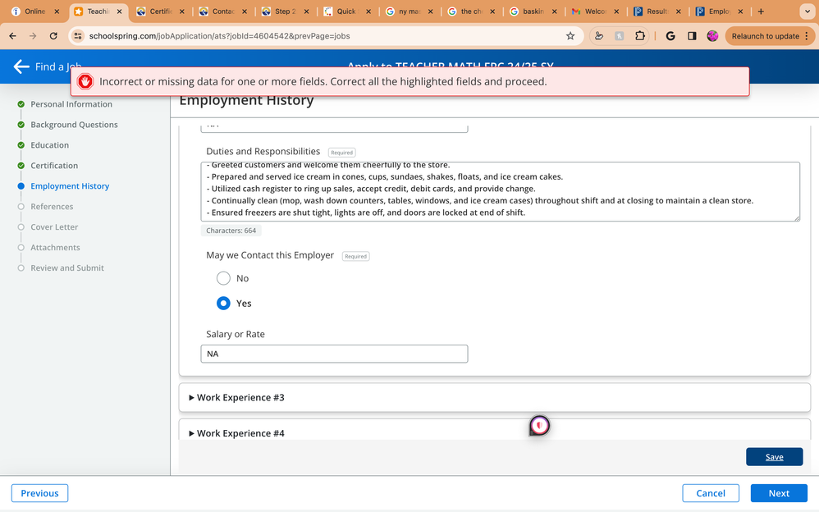Expand Work Experience #4 section
The width and height of the screenshot is (819, 512).
(x=240, y=433)
